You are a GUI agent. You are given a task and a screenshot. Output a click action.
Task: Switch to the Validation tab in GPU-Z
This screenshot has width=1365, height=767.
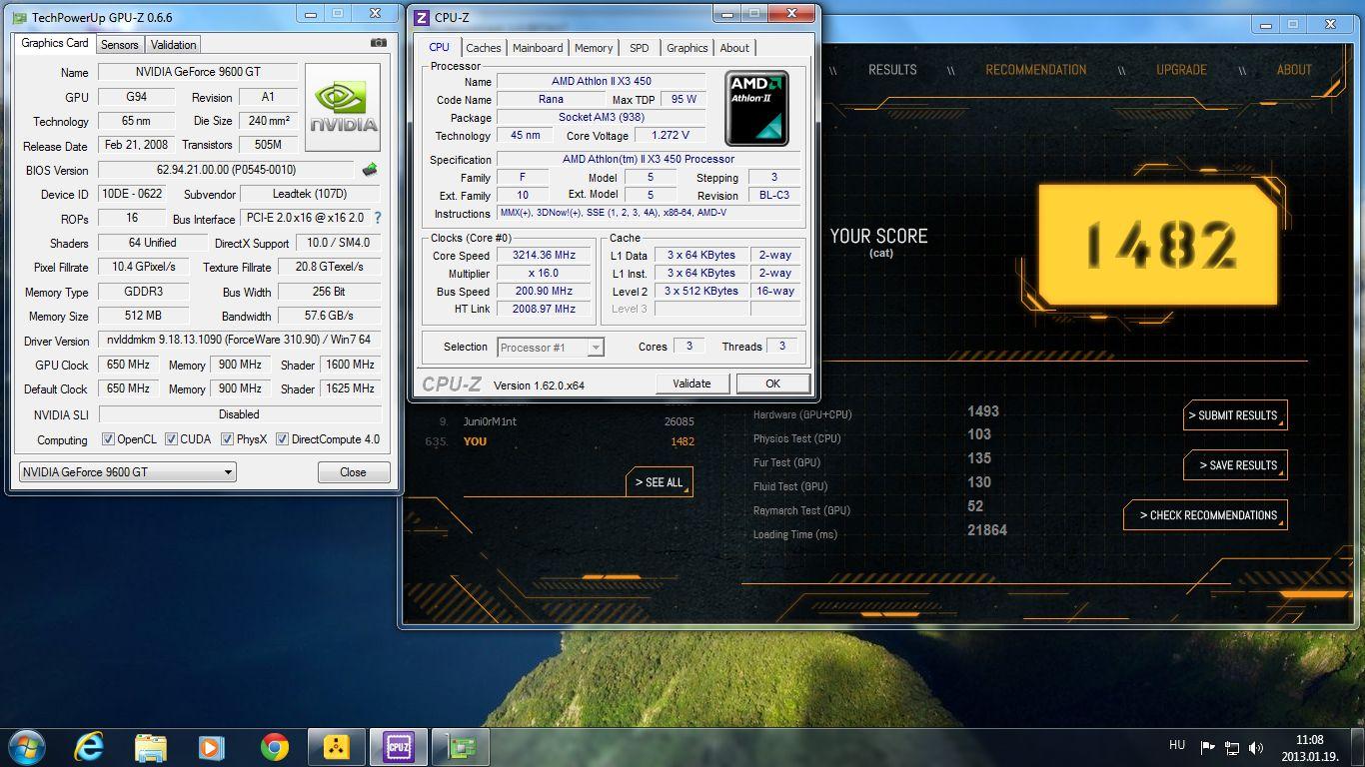pyautogui.click(x=174, y=45)
